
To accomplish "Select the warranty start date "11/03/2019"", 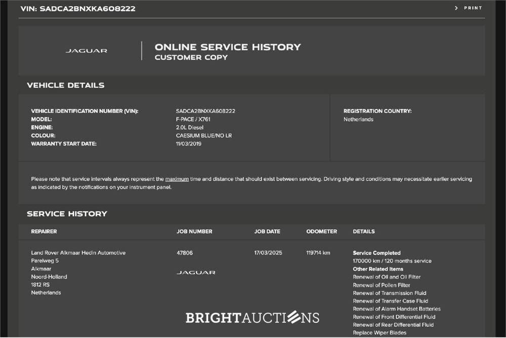I will coord(188,144).
